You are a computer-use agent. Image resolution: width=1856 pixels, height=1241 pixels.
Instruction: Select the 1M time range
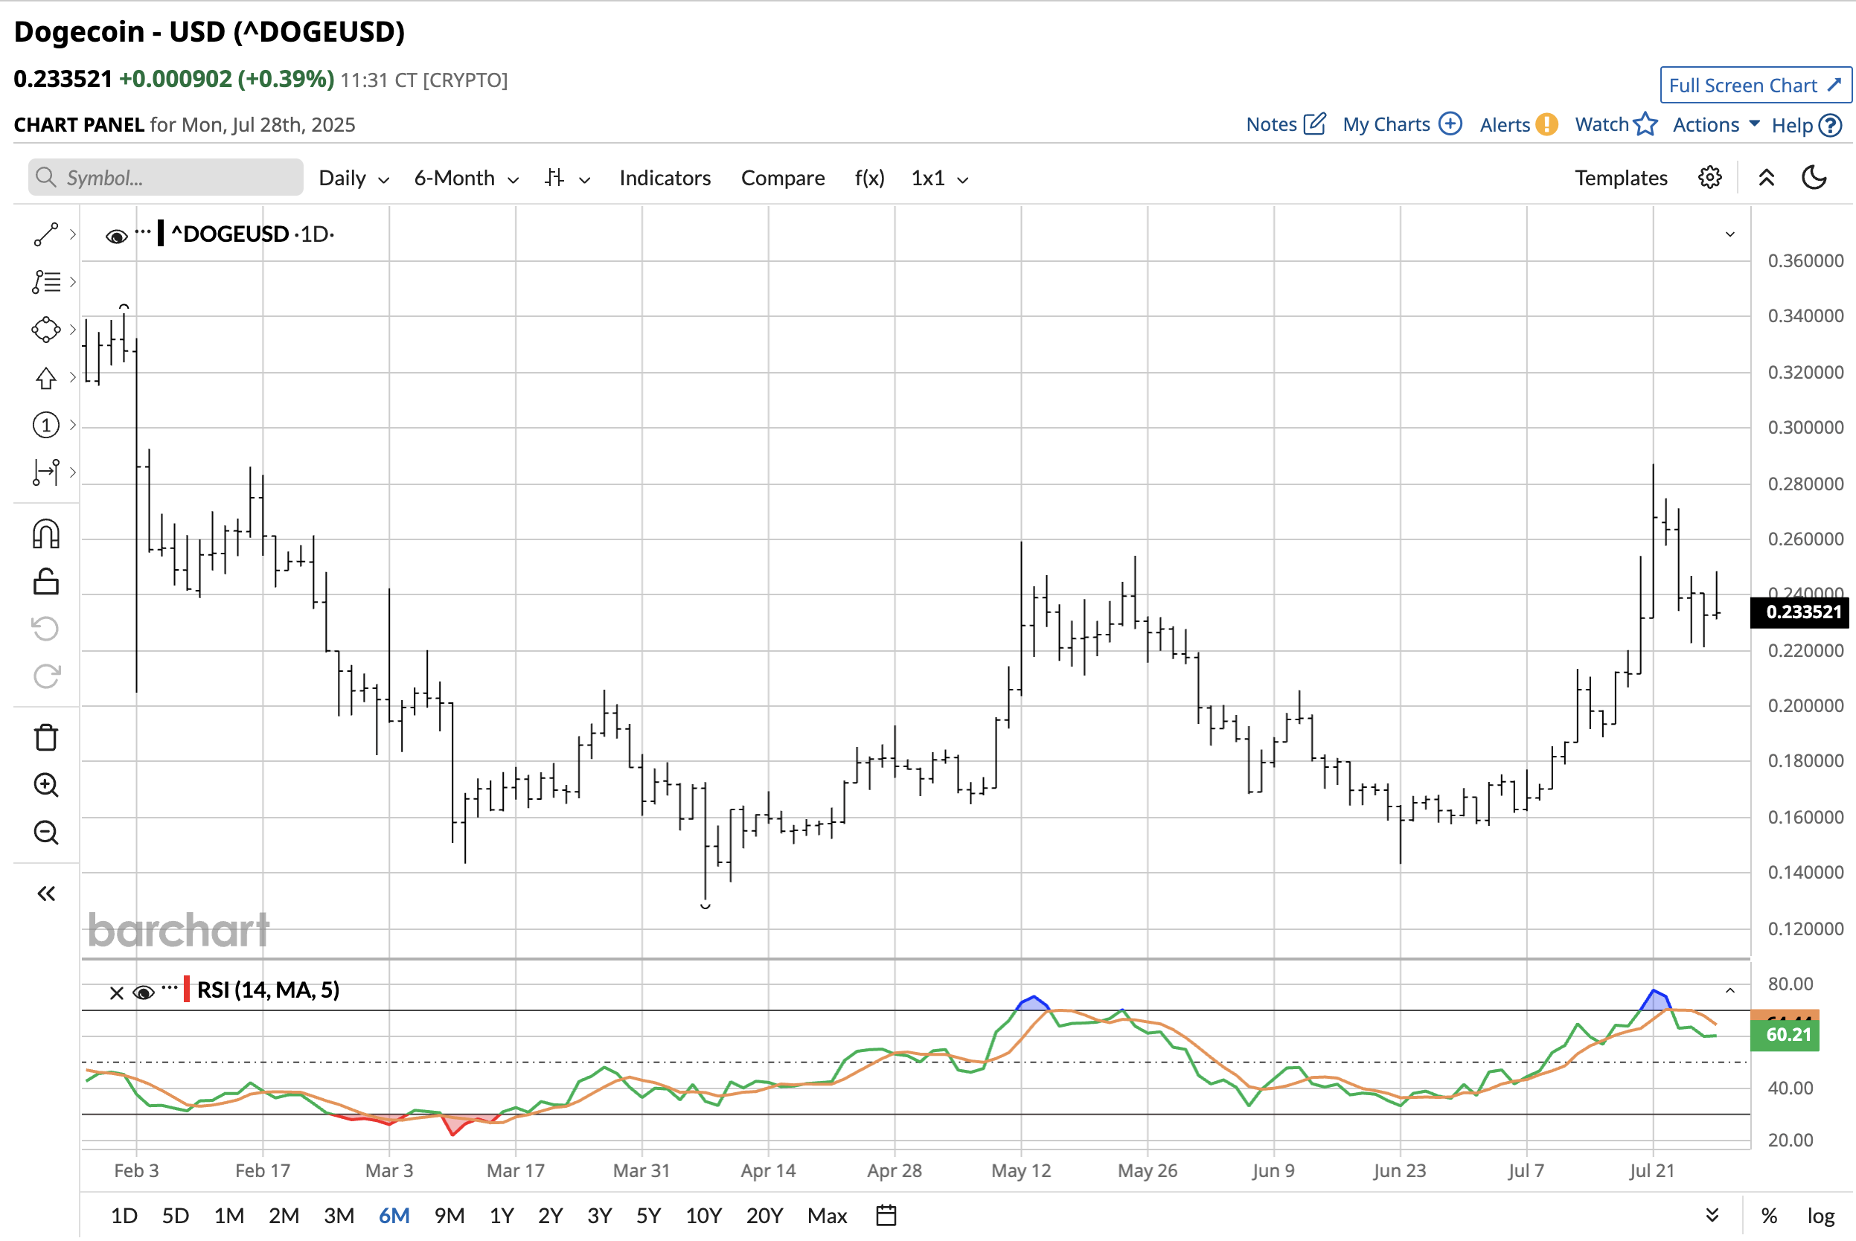tap(228, 1215)
